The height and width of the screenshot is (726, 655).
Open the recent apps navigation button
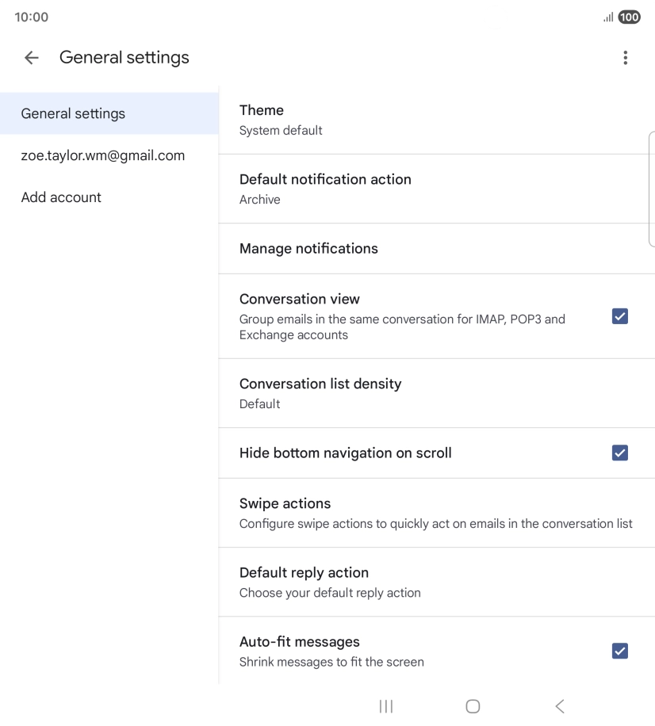(386, 706)
